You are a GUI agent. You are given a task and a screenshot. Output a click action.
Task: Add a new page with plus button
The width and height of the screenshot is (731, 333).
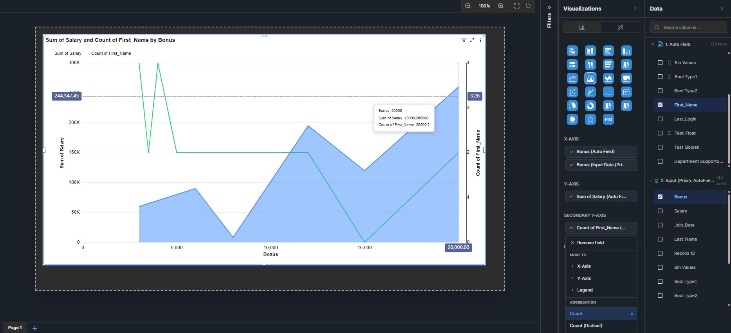pos(35,328)
